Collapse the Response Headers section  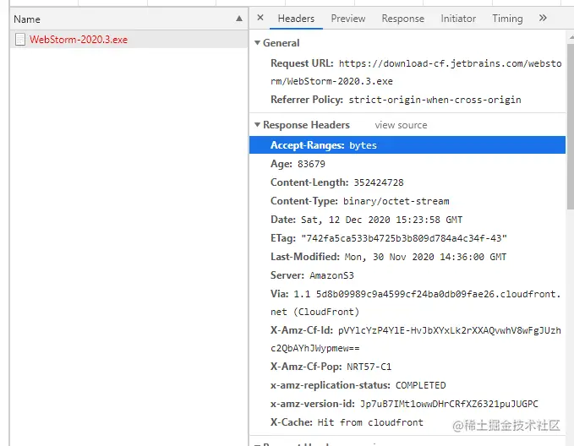tap(257, 125)
